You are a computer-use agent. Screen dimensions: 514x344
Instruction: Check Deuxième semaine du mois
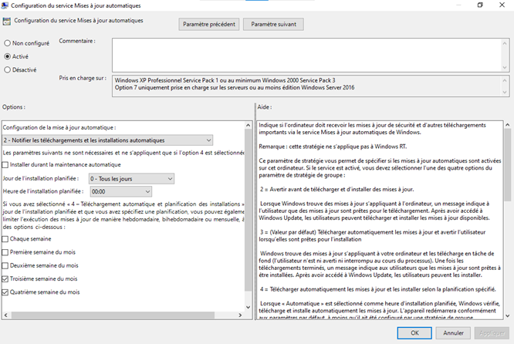[x=5, y=265]
